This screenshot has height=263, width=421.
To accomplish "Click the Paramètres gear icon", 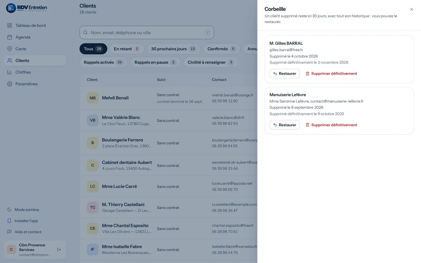I will [10, 84].
